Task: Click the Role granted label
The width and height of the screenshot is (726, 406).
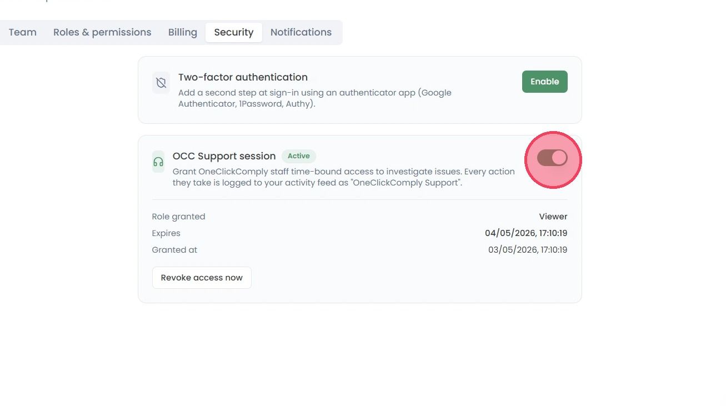Action: [178, 217]
